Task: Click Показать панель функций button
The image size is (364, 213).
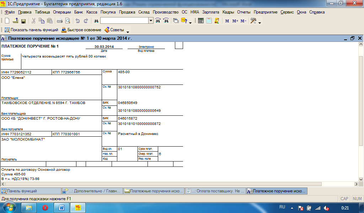Action: point(31,30)
